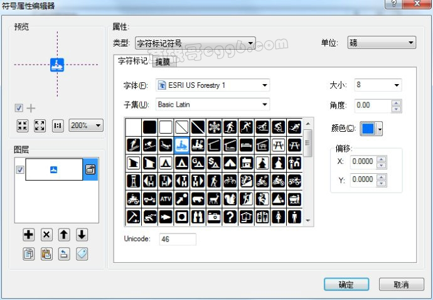Click the Unicode input field

click(x=178, y=239)
